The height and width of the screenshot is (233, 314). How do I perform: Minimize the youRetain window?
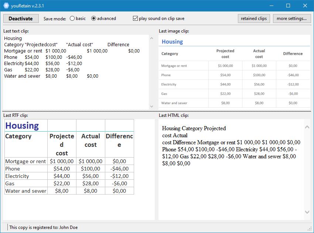[272, 6]
